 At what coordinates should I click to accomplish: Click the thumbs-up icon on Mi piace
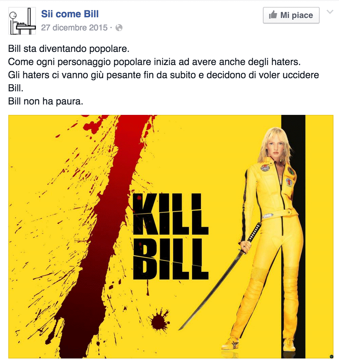[x=273, y=15]
